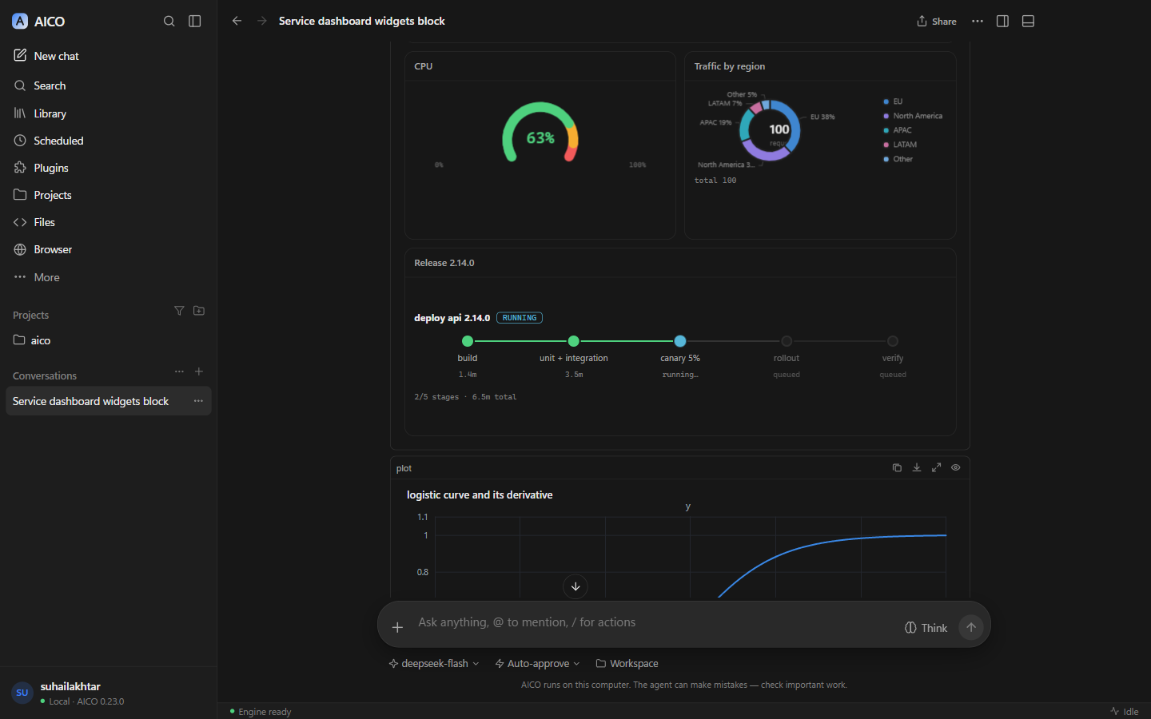Open the suhailakhtar account menu
Viewport: 1151px width, 719px height.
108,693
